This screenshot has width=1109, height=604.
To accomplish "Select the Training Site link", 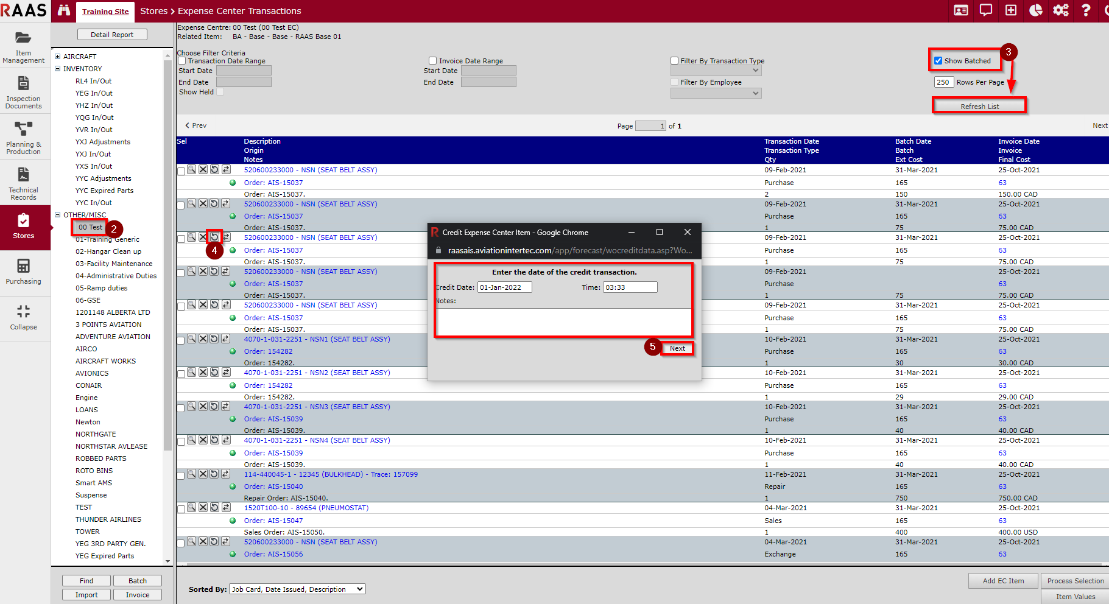I will pyautogui.click(x=105, y=12).
